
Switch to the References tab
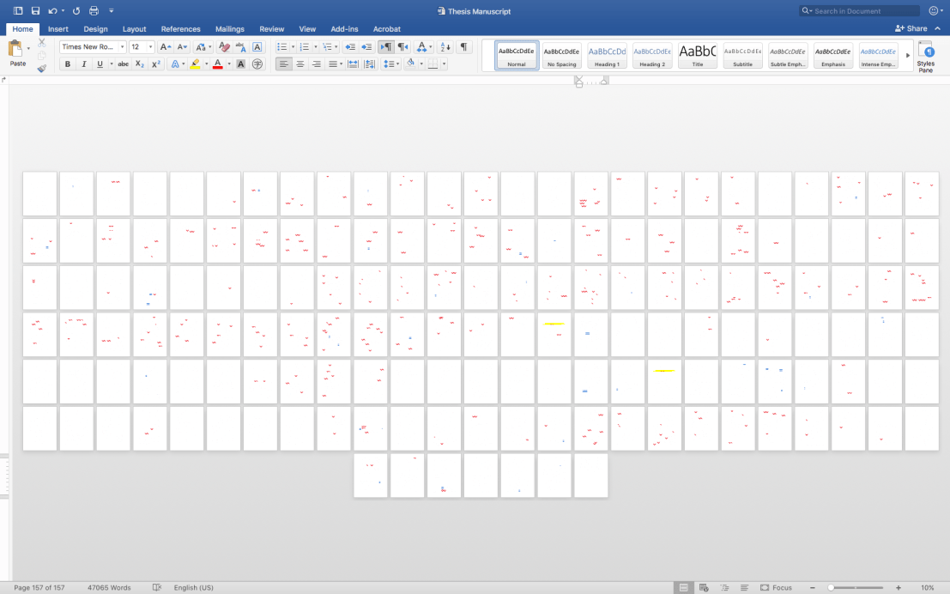pos(180,29)
